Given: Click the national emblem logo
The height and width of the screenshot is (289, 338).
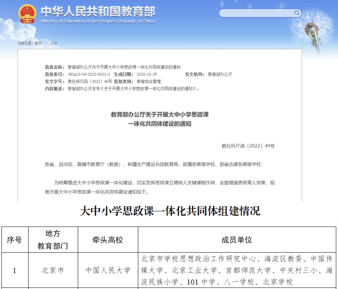Looking at the screenshot, I should [27, 14].
